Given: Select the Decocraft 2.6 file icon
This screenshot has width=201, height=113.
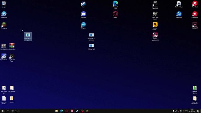Looking at the screenshot, I should 91,37.
